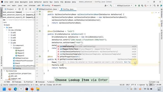The width and height of the screenshot is (163, 92).
Task: Open Windows Start menu
Action: [4, 89]
